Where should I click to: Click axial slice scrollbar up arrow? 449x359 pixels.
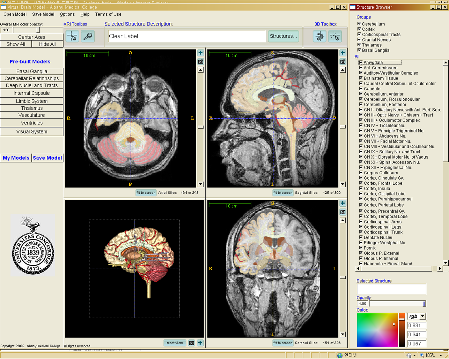pyautogui.click(x=200, y=70)
